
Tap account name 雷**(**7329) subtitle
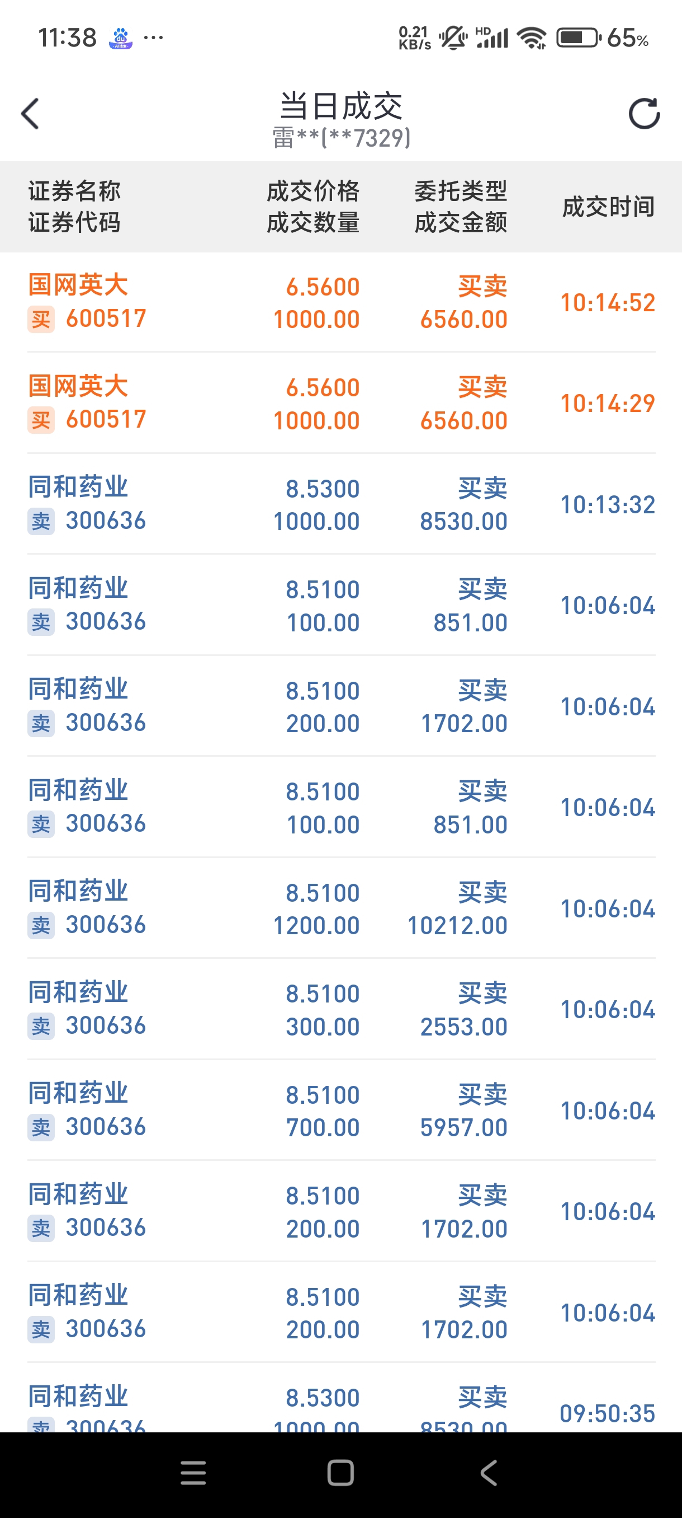pos(342,138)
